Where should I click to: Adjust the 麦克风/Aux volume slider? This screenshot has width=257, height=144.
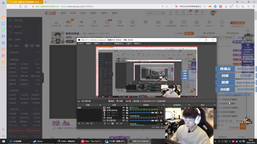point(142,113)
